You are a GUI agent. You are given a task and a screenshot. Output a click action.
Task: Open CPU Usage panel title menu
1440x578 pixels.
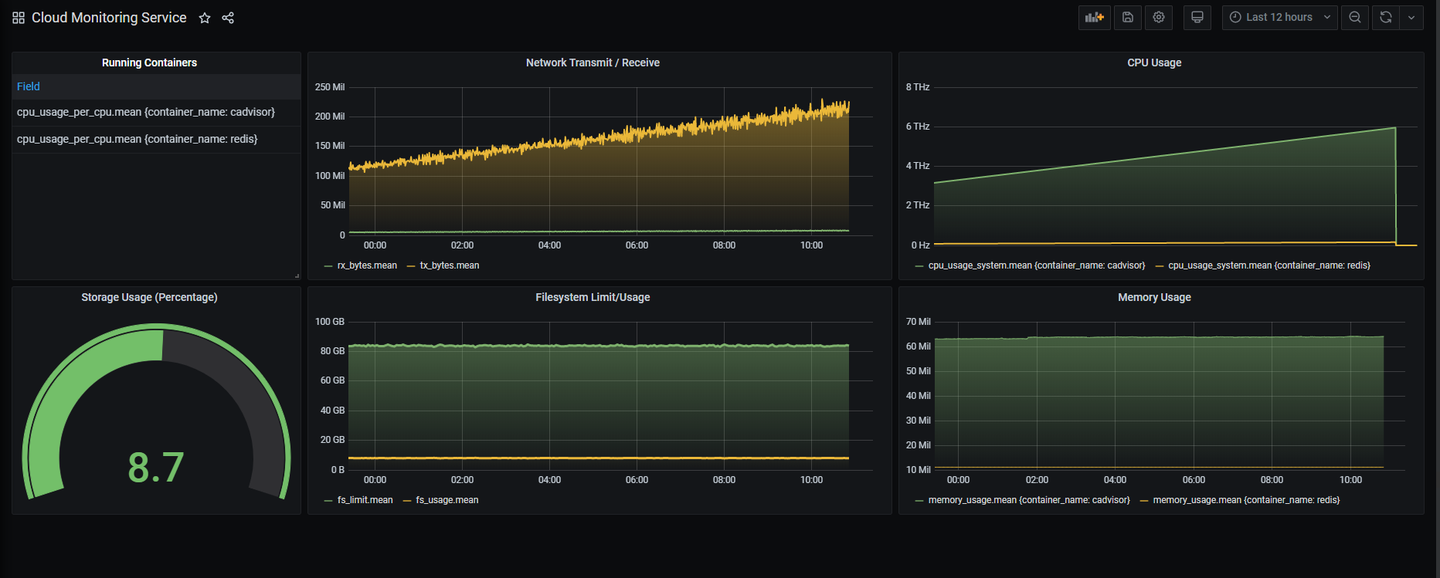pyautogui.click(x=1154, y=63)
